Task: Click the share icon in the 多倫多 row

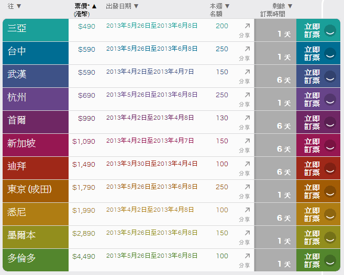Action: click(247, 256)
